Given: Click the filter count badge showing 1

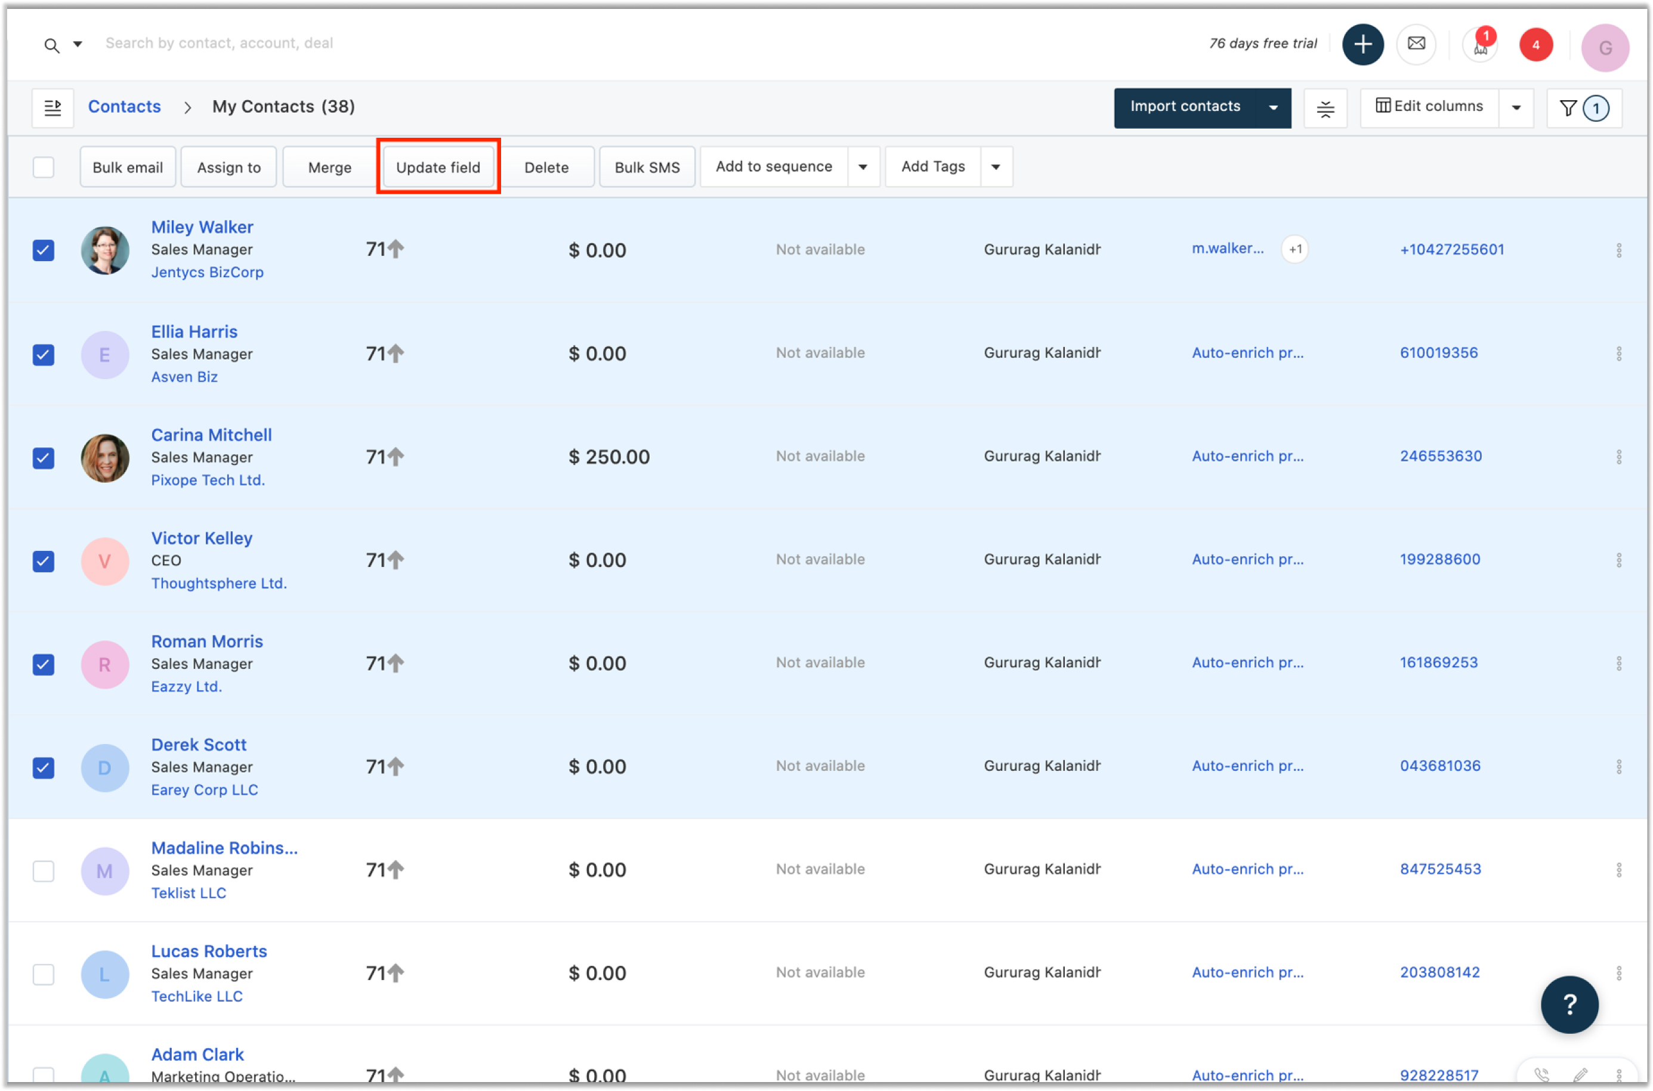Looking at the screenshot, I should (x=1595, y=108).
